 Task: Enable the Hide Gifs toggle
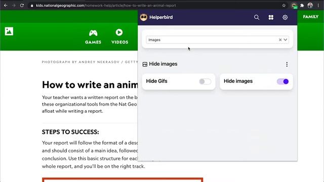tap(205, 81)
